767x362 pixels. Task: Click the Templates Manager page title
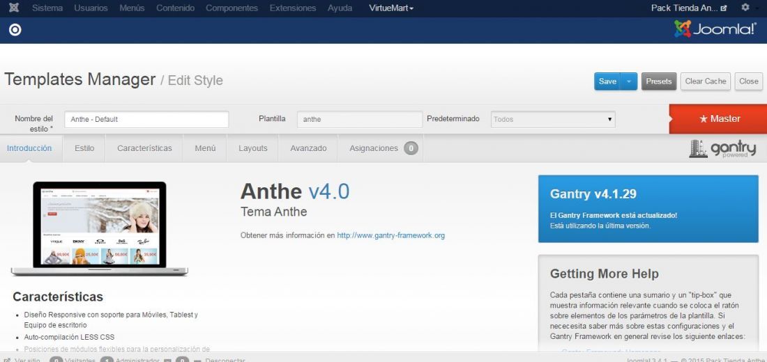pos(79,79)
